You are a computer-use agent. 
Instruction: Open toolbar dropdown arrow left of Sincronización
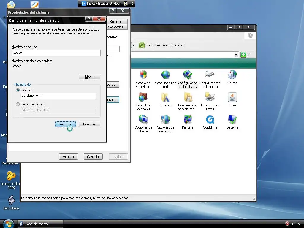tap(133, 45)
